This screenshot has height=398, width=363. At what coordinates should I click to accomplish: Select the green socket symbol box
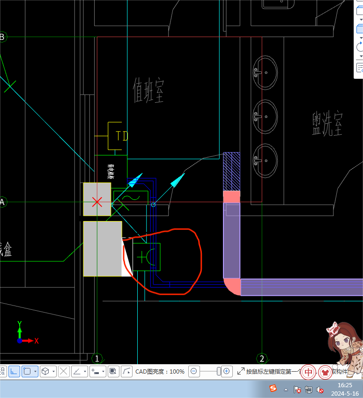(147, 257)
